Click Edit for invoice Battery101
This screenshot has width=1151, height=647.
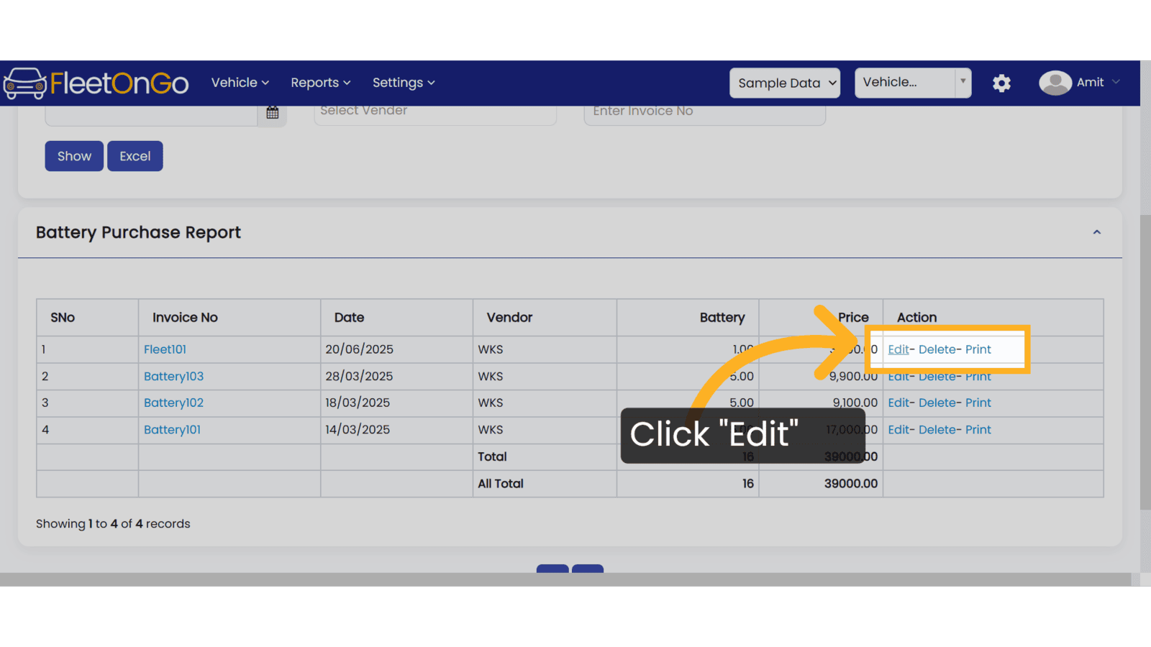[x=898, y=430]
